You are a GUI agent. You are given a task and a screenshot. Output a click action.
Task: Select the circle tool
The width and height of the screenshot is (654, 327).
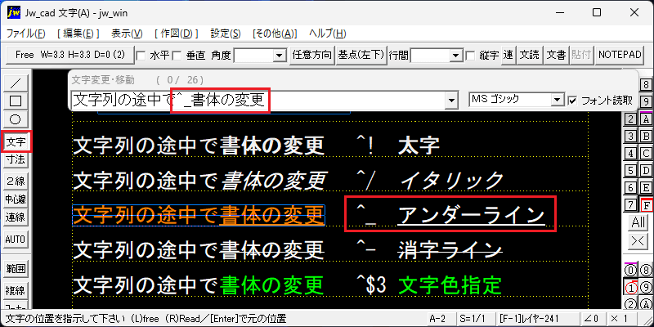pos(16,119)
